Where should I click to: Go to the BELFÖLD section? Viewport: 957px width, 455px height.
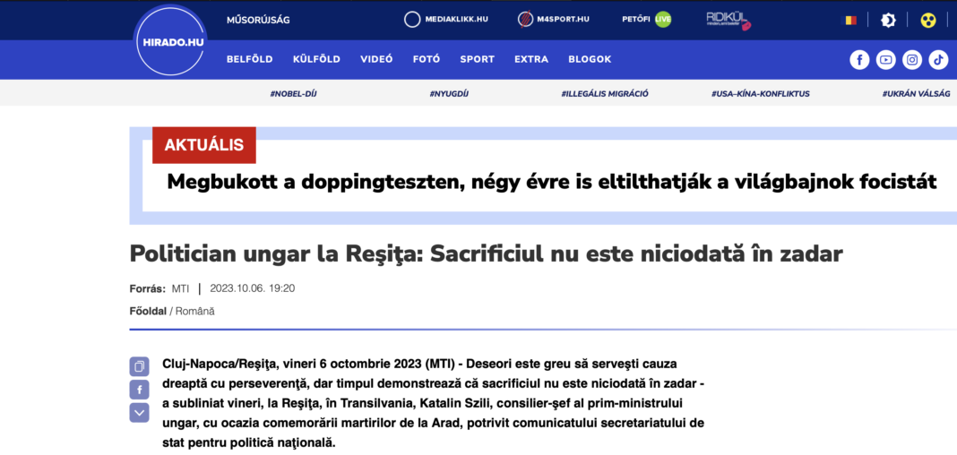pos(250,60)
